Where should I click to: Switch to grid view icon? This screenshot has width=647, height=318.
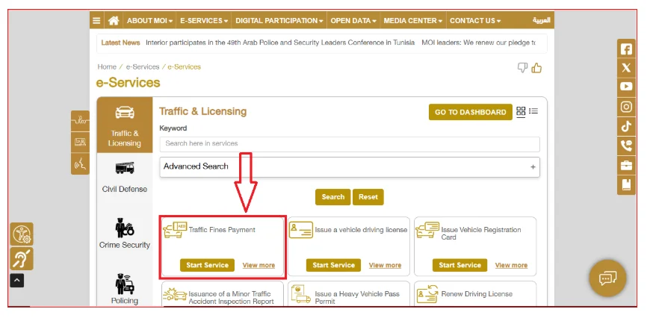point(521,111)
